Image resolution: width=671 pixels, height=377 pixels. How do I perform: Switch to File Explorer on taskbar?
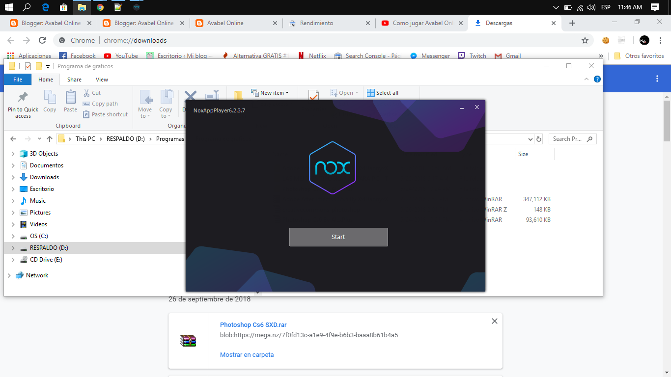pos(82,7)
